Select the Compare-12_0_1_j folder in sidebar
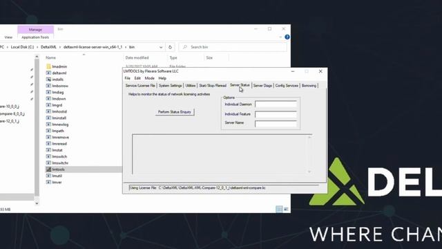 [x=9, y=121]
